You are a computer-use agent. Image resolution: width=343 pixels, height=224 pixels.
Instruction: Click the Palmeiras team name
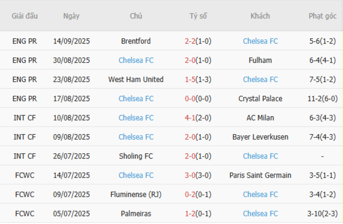pos(136,213)
